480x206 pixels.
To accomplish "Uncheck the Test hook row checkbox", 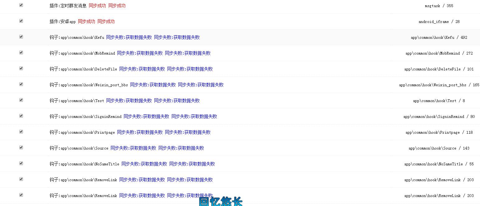I will (x=21, y=100).
